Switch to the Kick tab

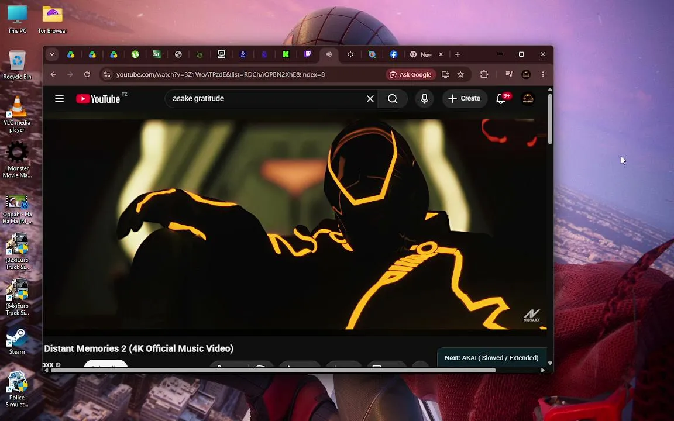(286, 54)
